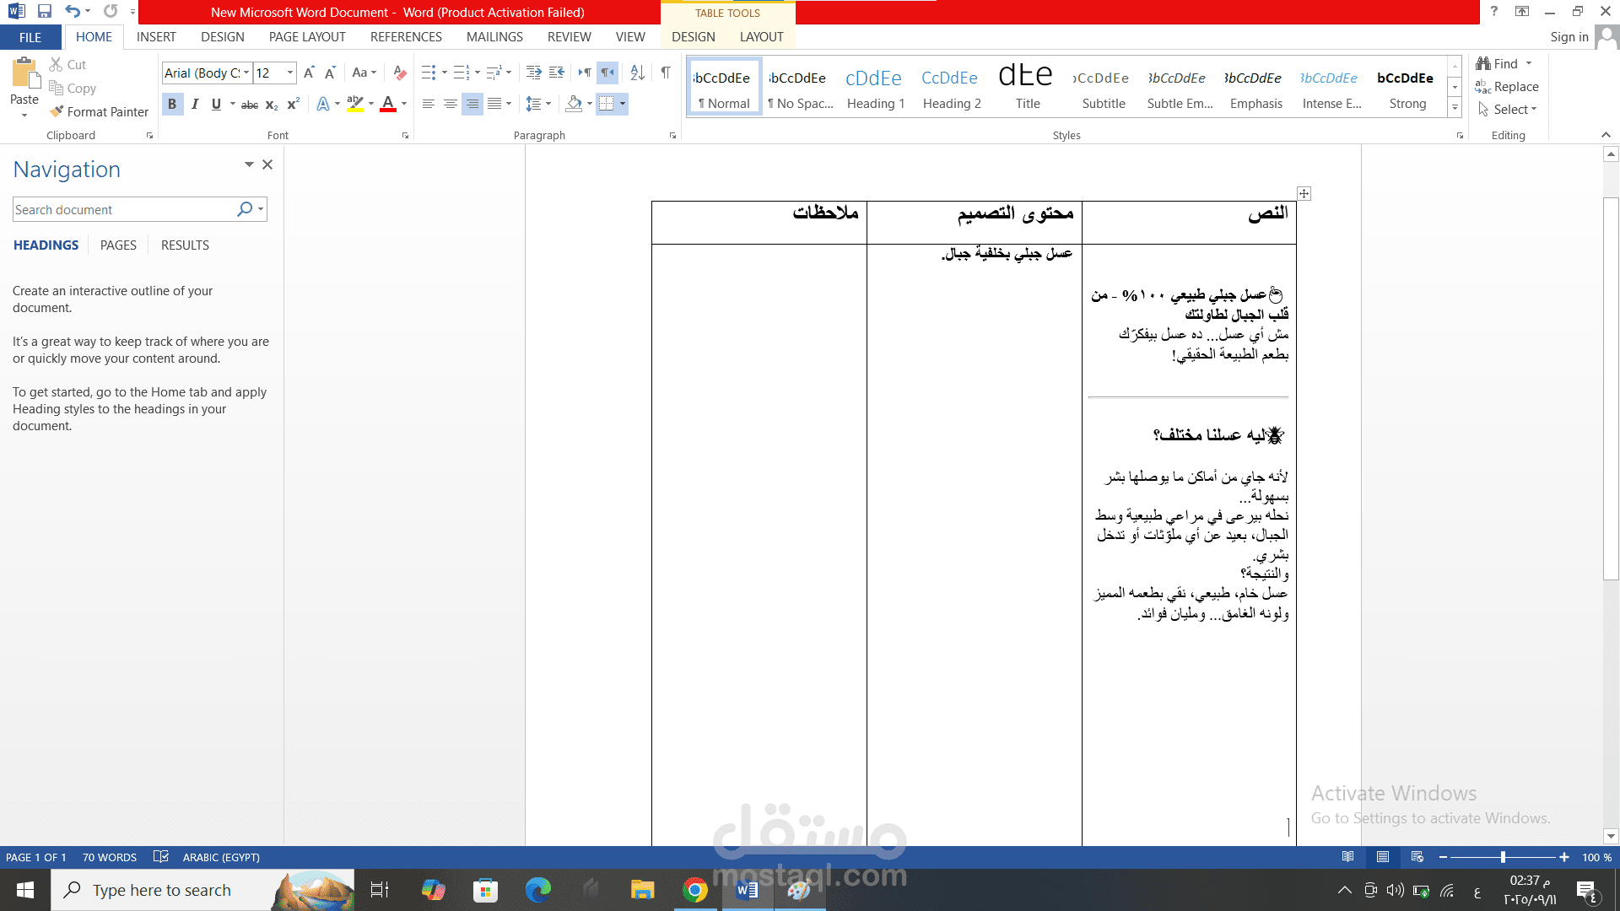Apply the Heading 1 style
The image size is (1620, 911).
[875, 87]
